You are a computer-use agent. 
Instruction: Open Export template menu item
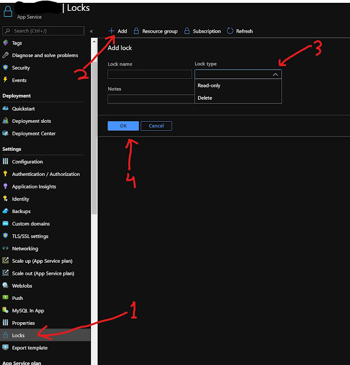(30, 347)
